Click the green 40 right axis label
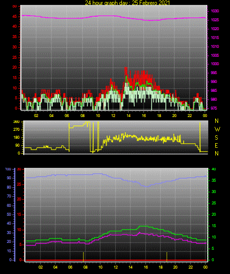 (x=214, y=169)
